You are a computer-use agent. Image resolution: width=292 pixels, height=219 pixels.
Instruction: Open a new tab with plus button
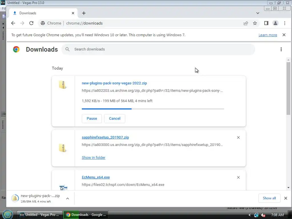84,13
